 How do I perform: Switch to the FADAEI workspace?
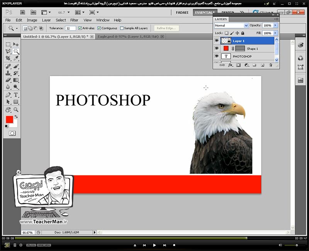point(182,12)
